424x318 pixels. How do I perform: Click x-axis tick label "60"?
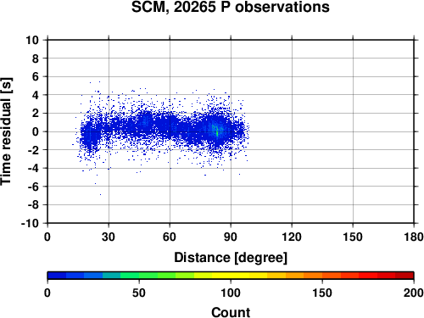click(x=170, y=237)
